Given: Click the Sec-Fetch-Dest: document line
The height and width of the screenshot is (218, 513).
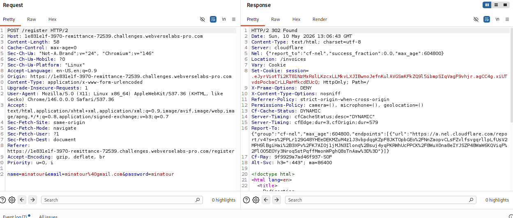Looking at the screenshot, I should click(x=42, y=140).
